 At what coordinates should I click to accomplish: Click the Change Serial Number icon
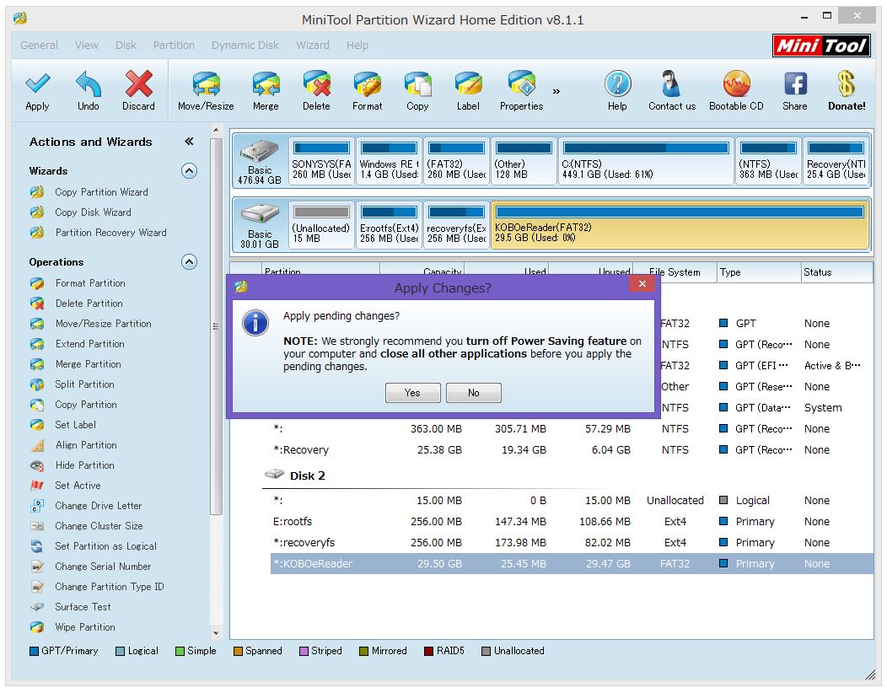click(x=37, y=567)
